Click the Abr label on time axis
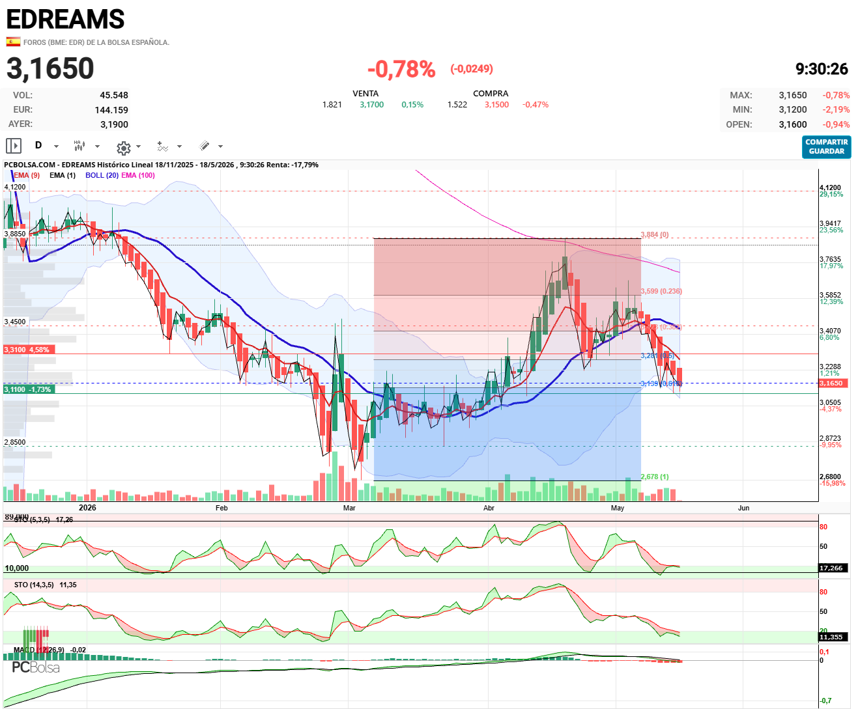The width and height of the screenshot is (858, 709). [x=489, y=508]
